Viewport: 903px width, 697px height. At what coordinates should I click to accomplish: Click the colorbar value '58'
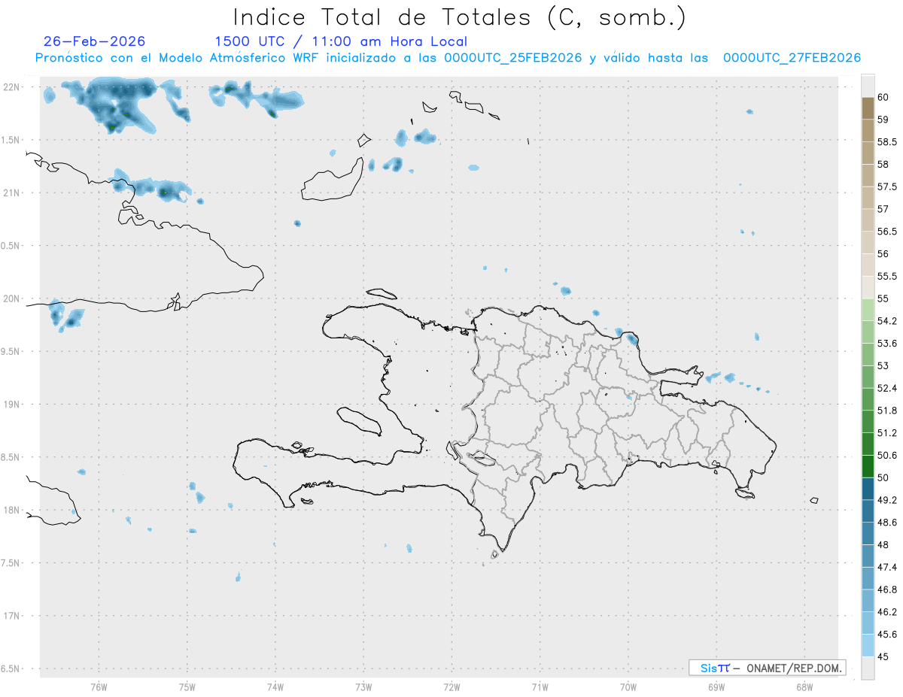(883, 164)
